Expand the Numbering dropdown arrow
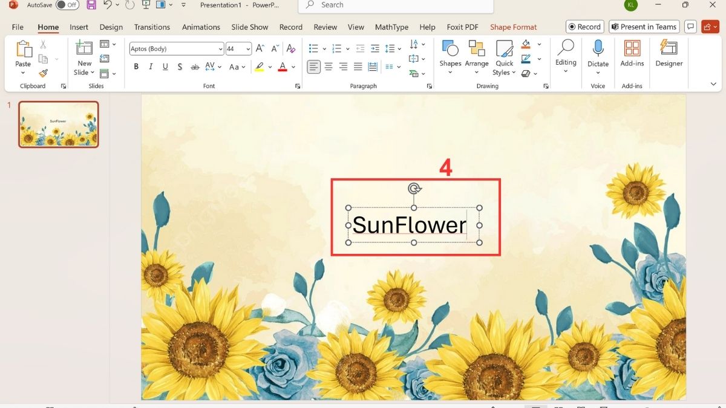The height and width of the screenshot is (408, 726). tap(348, 49)
